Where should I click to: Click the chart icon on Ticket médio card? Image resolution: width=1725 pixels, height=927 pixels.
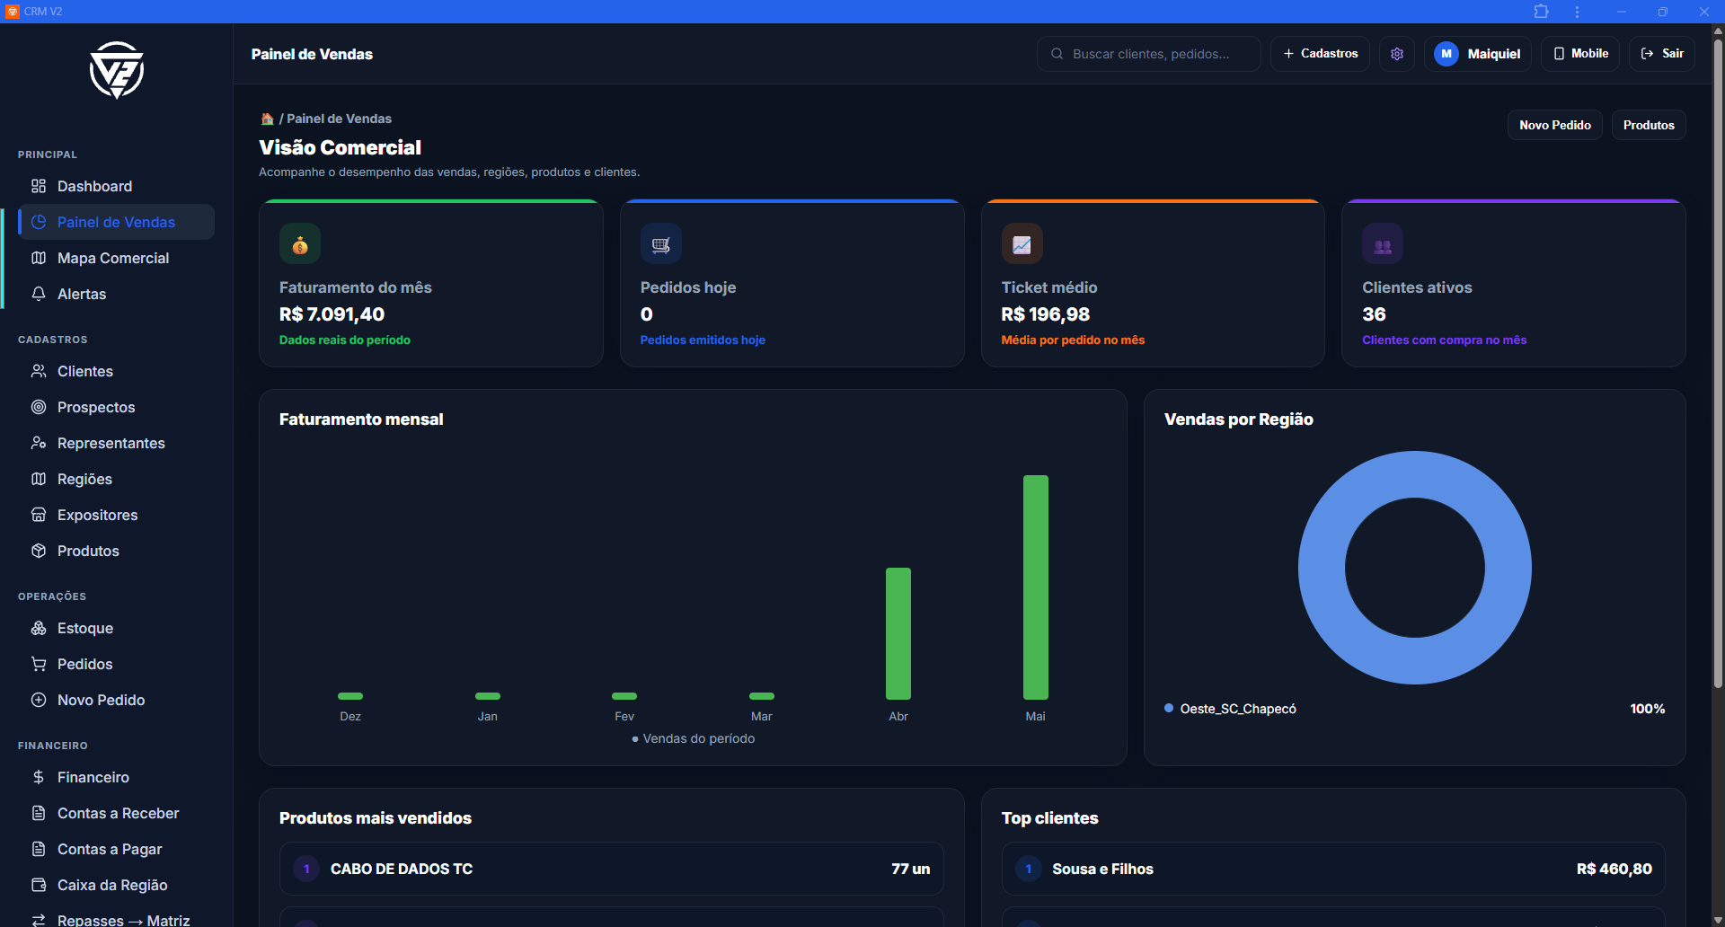(x=1022, y=244)
